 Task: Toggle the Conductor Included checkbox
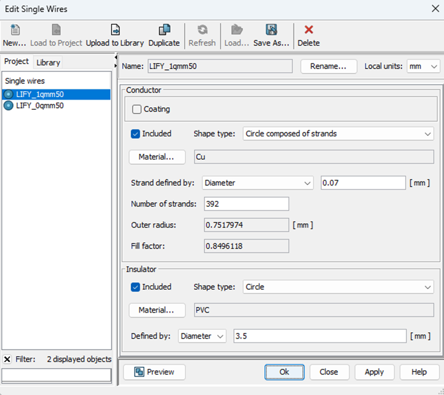tap(135, 134)
